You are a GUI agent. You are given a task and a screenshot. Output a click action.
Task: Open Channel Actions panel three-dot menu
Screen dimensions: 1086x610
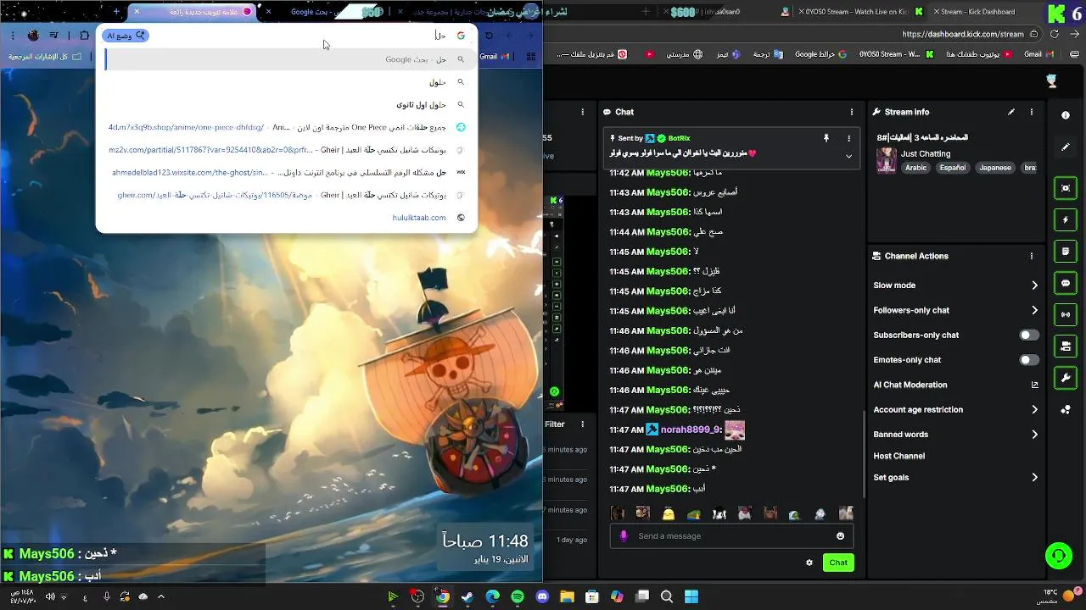point(1032,256)
